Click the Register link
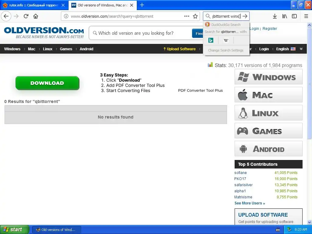The image size is (312, 234). click(x=270, y=28)
